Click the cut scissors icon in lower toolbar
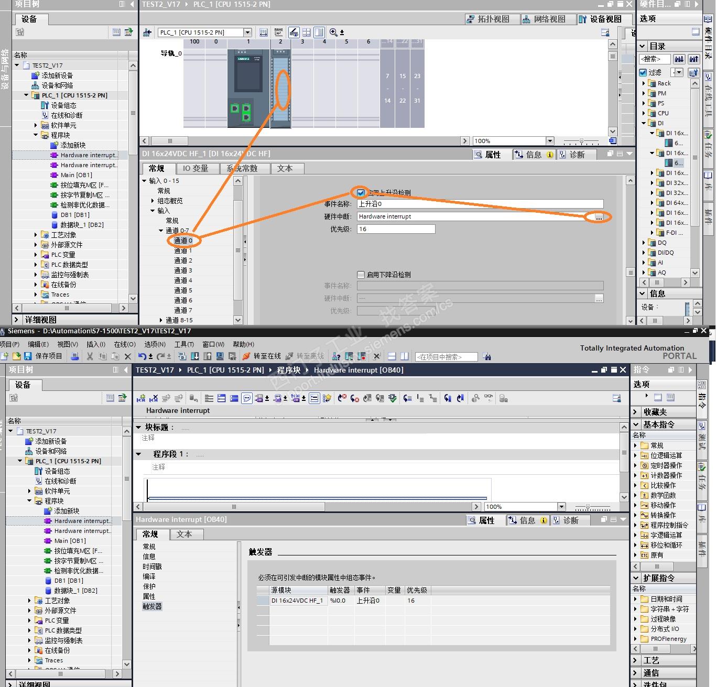The image size is (716, 687). tap(90, 356)
